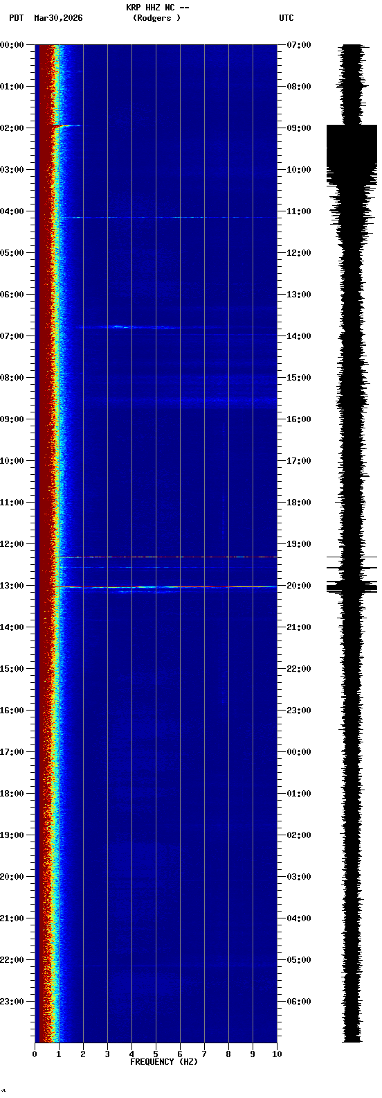Click the 07:00 UTC time label
382x1098 pixels.
point(299,45)
